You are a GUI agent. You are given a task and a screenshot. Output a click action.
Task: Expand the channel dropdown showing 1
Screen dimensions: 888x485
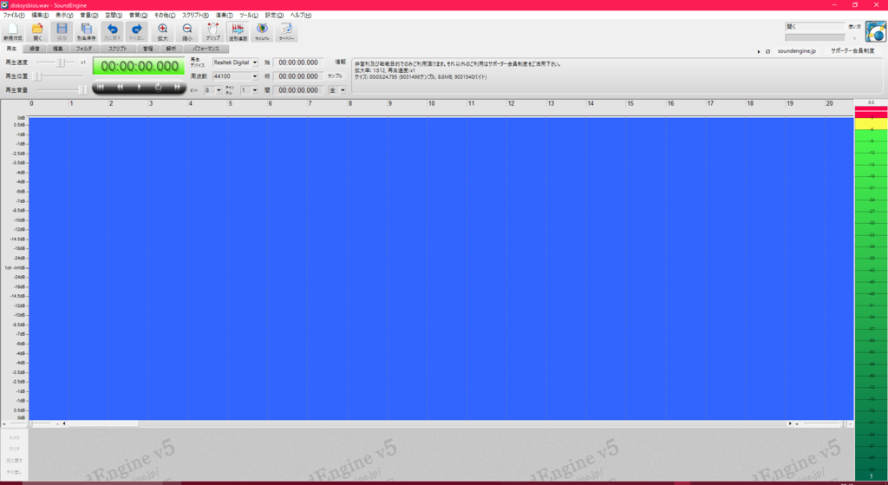255,90
